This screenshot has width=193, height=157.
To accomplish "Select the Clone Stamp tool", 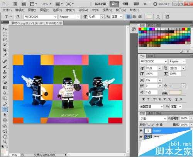I will click(x=5, y=72).
